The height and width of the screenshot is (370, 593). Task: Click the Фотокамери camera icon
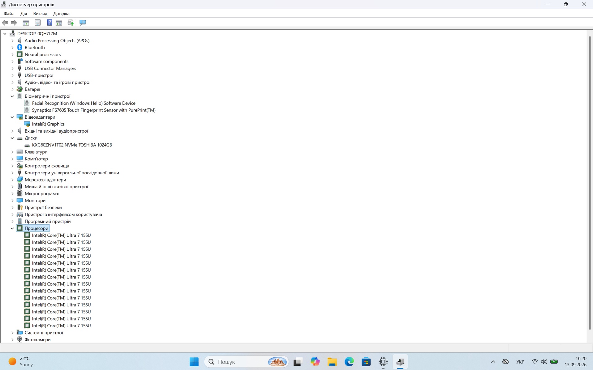pyautogui.click(x=19, y=339)
